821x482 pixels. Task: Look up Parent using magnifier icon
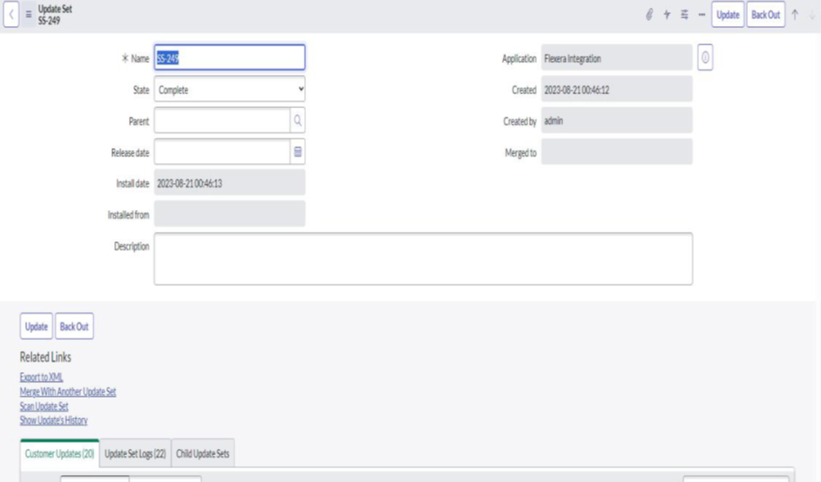tap(297, 120)
